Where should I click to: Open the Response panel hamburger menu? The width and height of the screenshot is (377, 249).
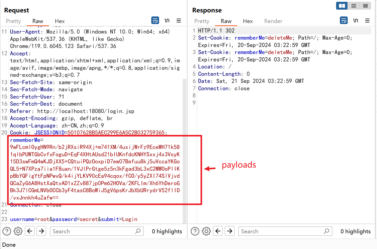pos(367,20)
